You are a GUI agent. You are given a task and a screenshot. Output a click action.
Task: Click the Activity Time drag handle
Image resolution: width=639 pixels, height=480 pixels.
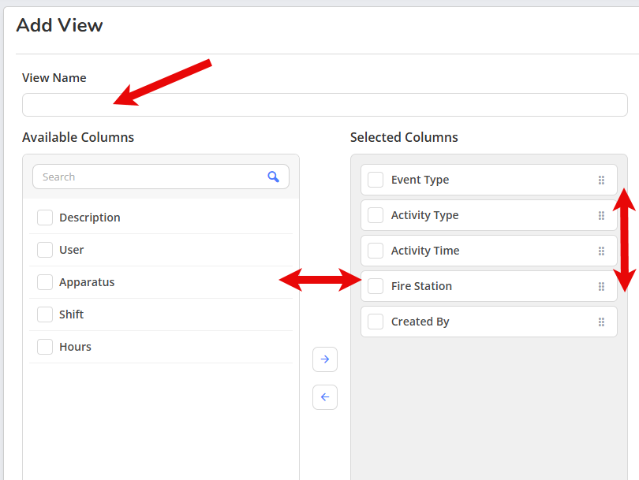click(x=601, y=251)
